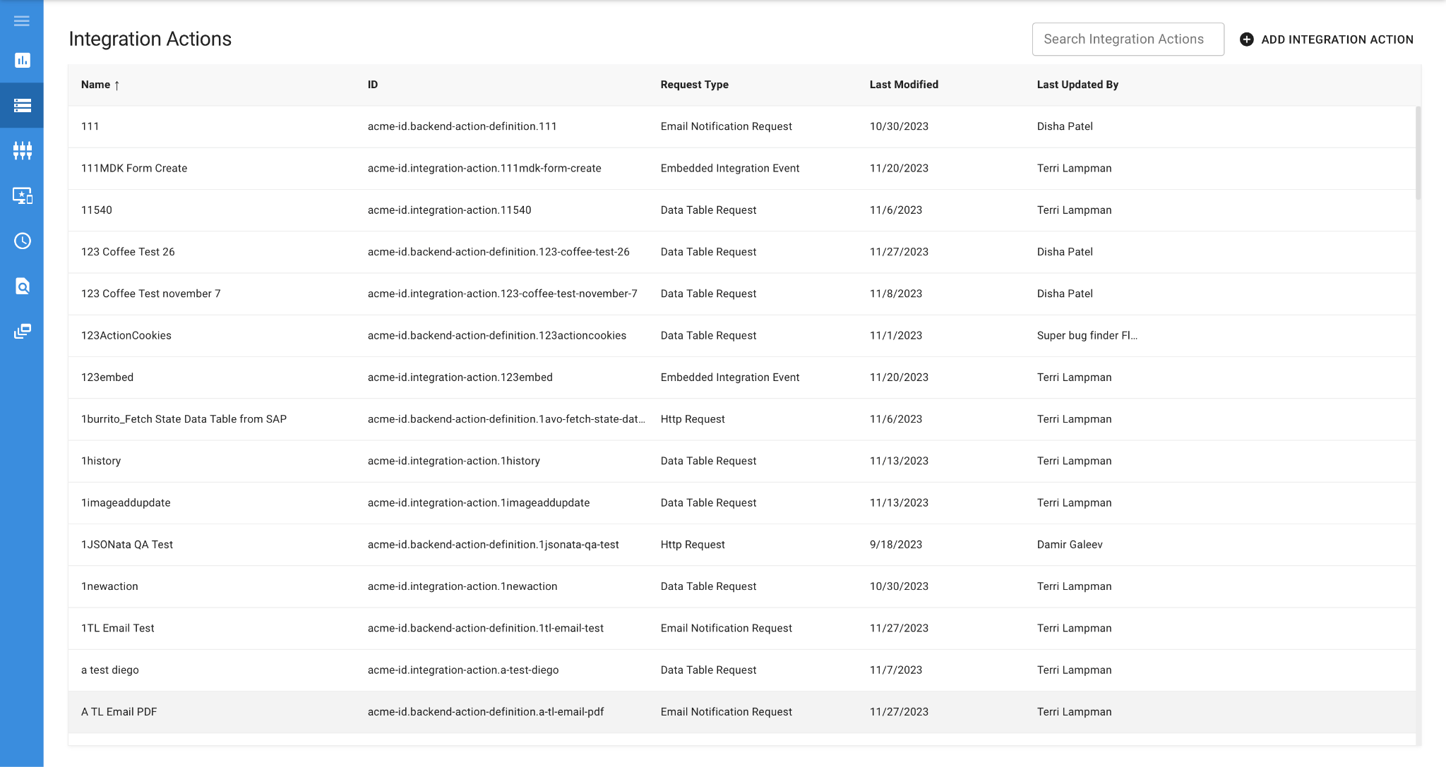The image size is (1446, 767).
Task: Open the stacked windows sidebar icon
Action: pyautogui.click(x=22, y=331)
